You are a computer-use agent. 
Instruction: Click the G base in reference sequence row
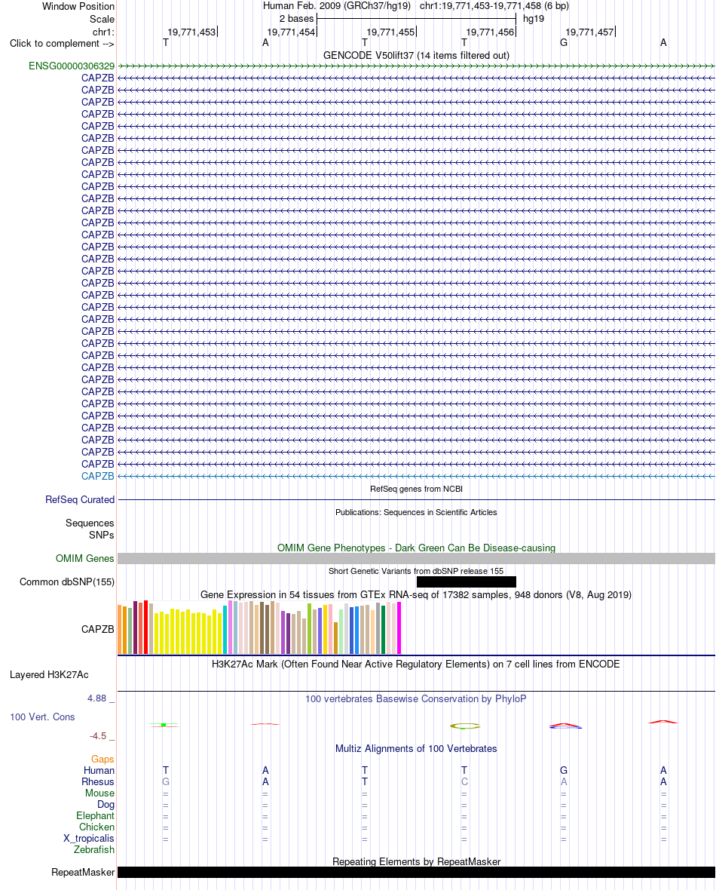(564, 42)
